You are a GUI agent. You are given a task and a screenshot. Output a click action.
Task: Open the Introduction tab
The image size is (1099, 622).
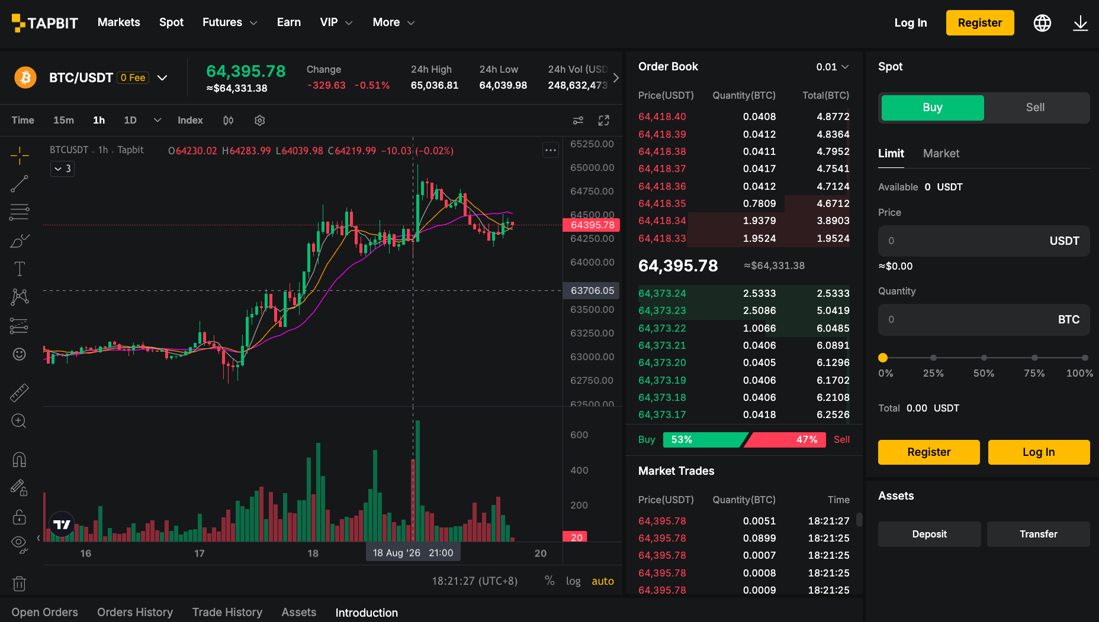click(x=367, y=613)
